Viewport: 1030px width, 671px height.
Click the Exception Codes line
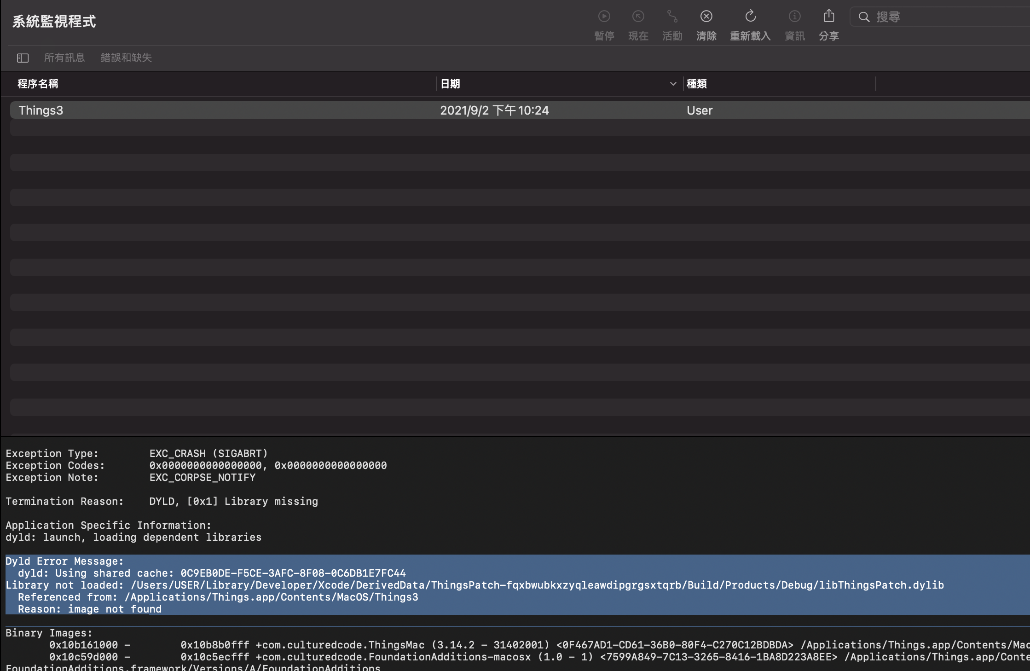(196, 465)
